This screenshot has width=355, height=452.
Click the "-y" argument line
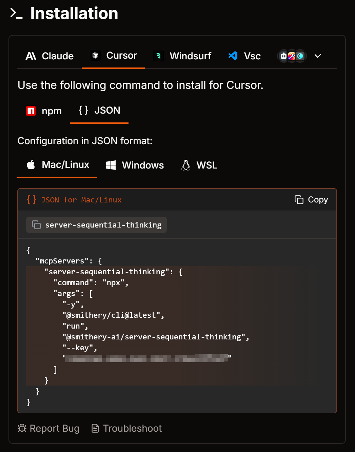tap(73, 304)
